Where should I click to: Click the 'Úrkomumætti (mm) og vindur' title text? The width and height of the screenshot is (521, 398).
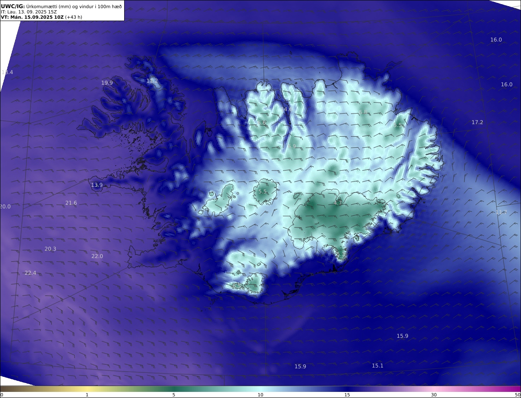click(61, 6)
